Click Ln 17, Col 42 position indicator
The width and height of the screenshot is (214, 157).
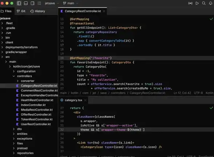[x=182, y=93]
